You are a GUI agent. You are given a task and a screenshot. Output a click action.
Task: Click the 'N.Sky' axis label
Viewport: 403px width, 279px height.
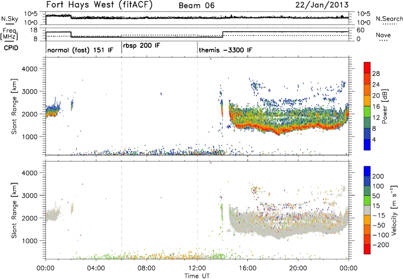pos(10,19)
